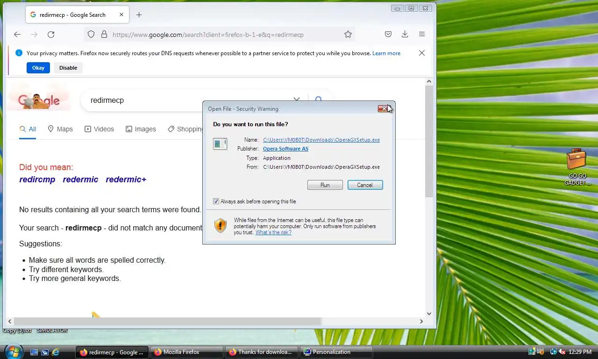This screenshot has width=598, height=359.
Task: Switch to the Shopping results tab
Action: pos(185,129)
